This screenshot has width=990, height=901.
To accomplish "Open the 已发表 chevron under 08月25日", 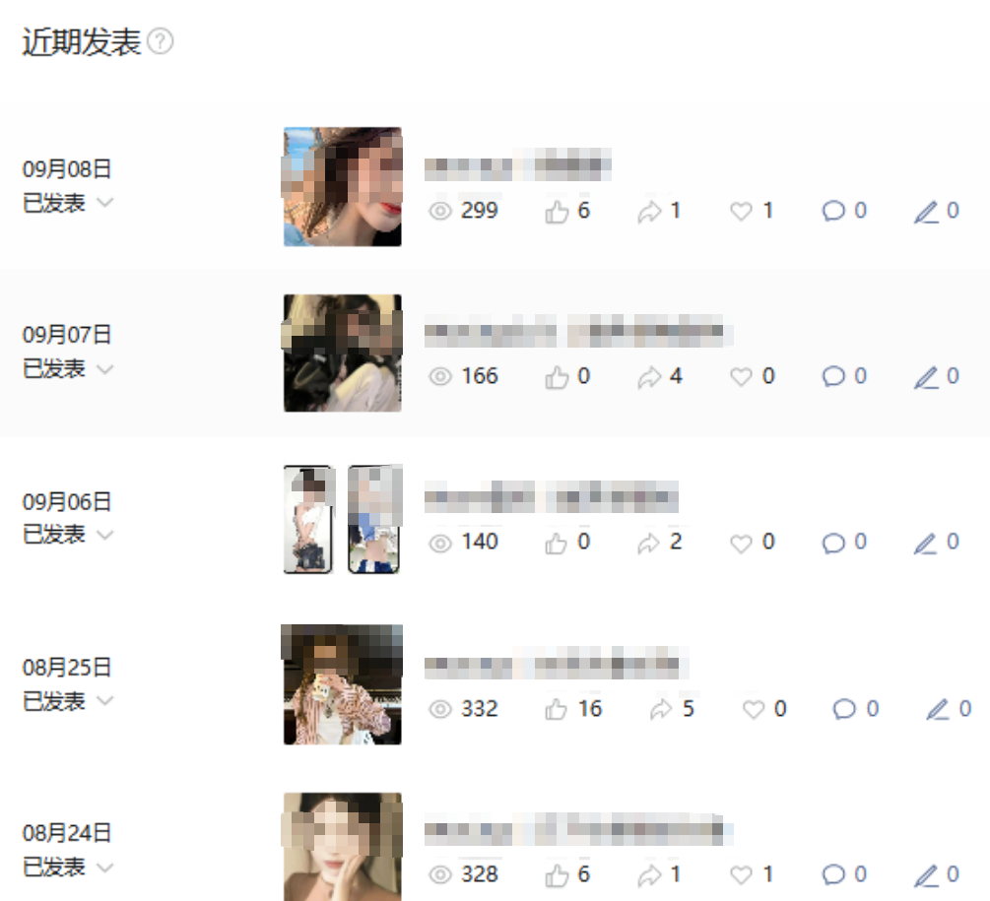I will point(104,700).
